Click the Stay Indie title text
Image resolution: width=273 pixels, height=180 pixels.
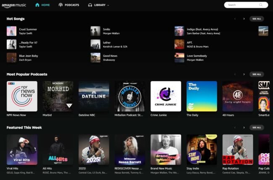point(193,168)
